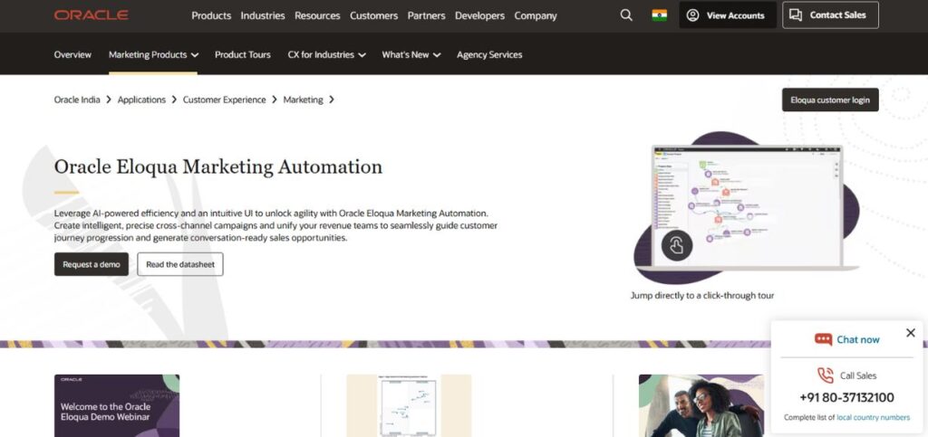Click the touch pointer icon on the laptop image
Viewport: 928px width, 437px height.
pyautogui.click(x=676, y=245)
